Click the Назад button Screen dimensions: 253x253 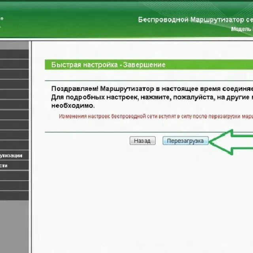click(x=142, y=141)
